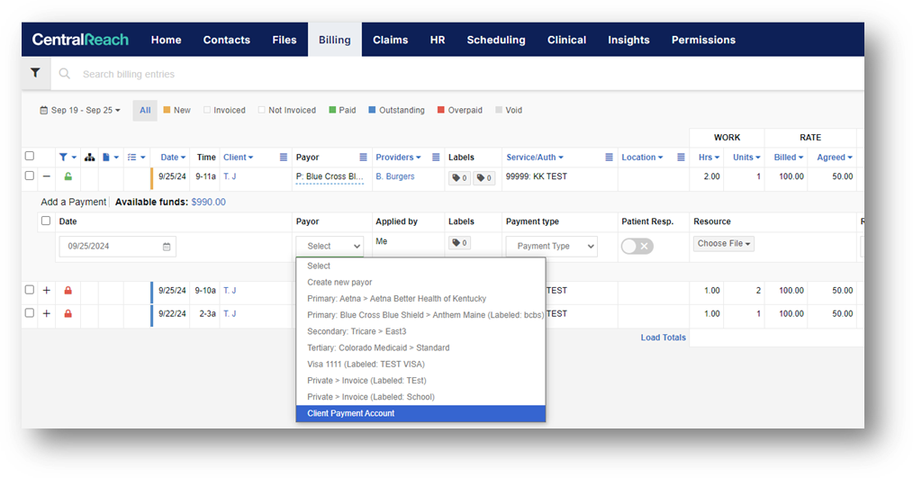Screen dimensions: 913x478
Task: Open the Scheduling tab
Action: coord(496,40)
